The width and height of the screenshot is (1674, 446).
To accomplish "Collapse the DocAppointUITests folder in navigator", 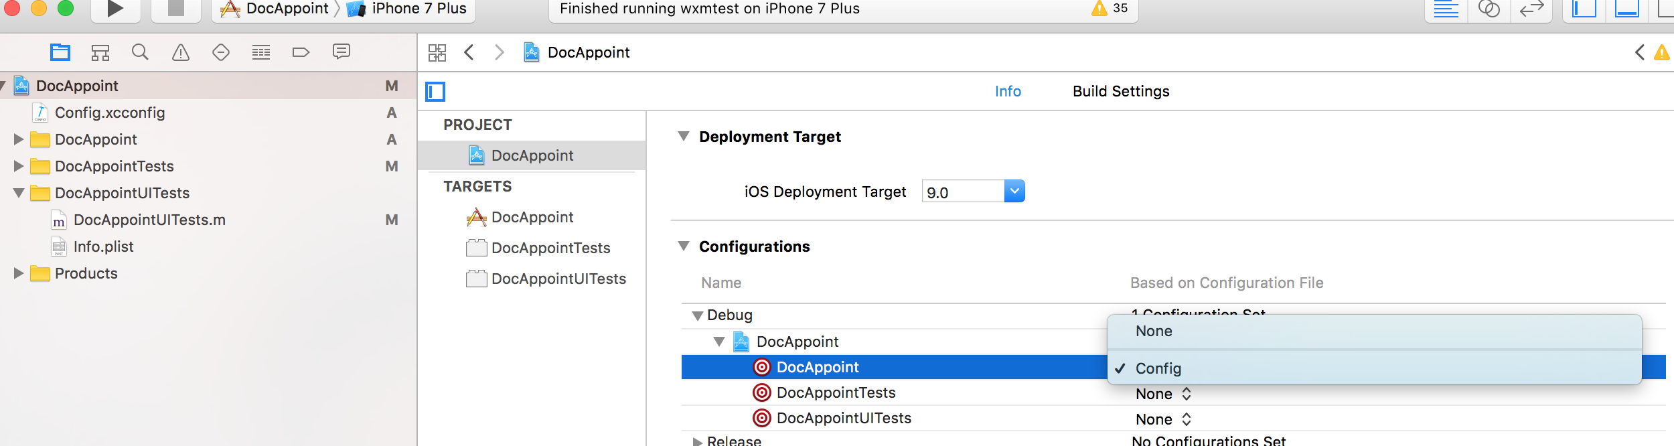I will [x=19, y=193].
